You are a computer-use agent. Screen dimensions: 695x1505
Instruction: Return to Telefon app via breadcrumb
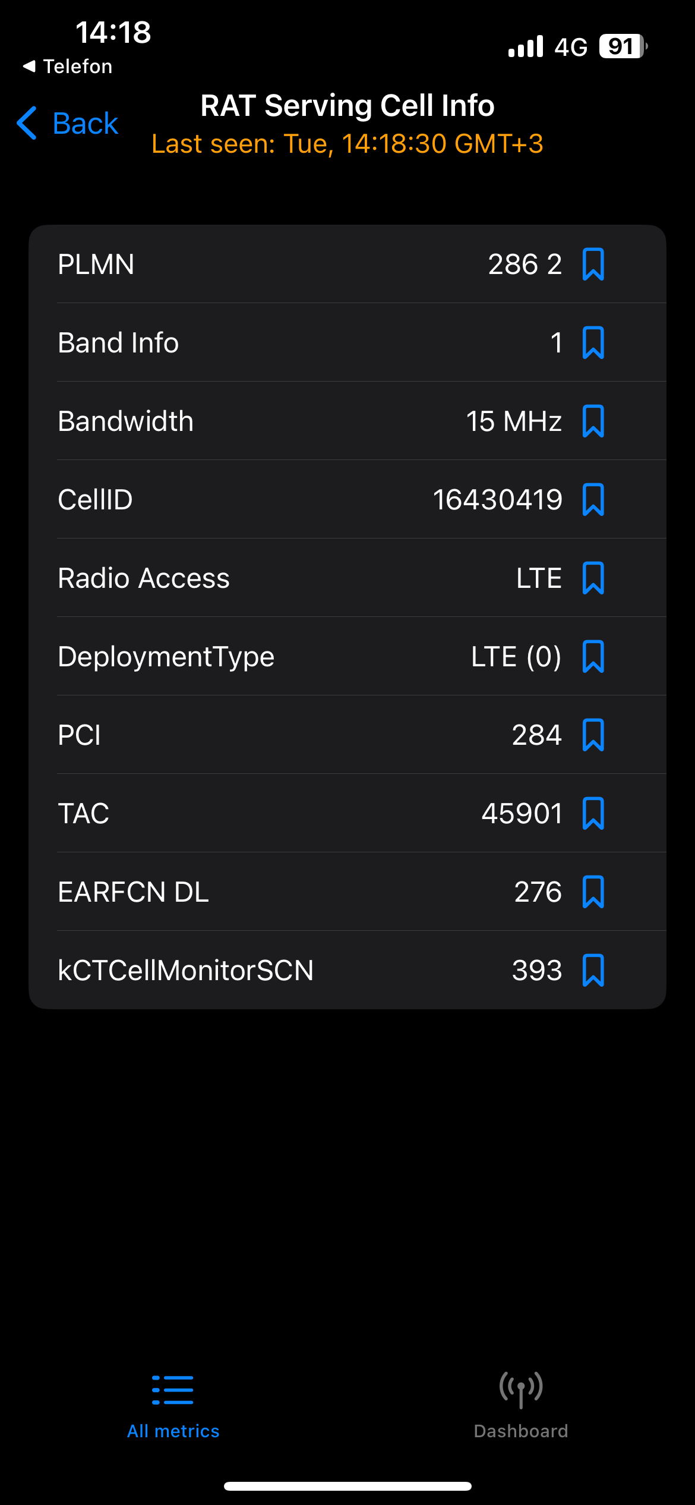[67, 66]
